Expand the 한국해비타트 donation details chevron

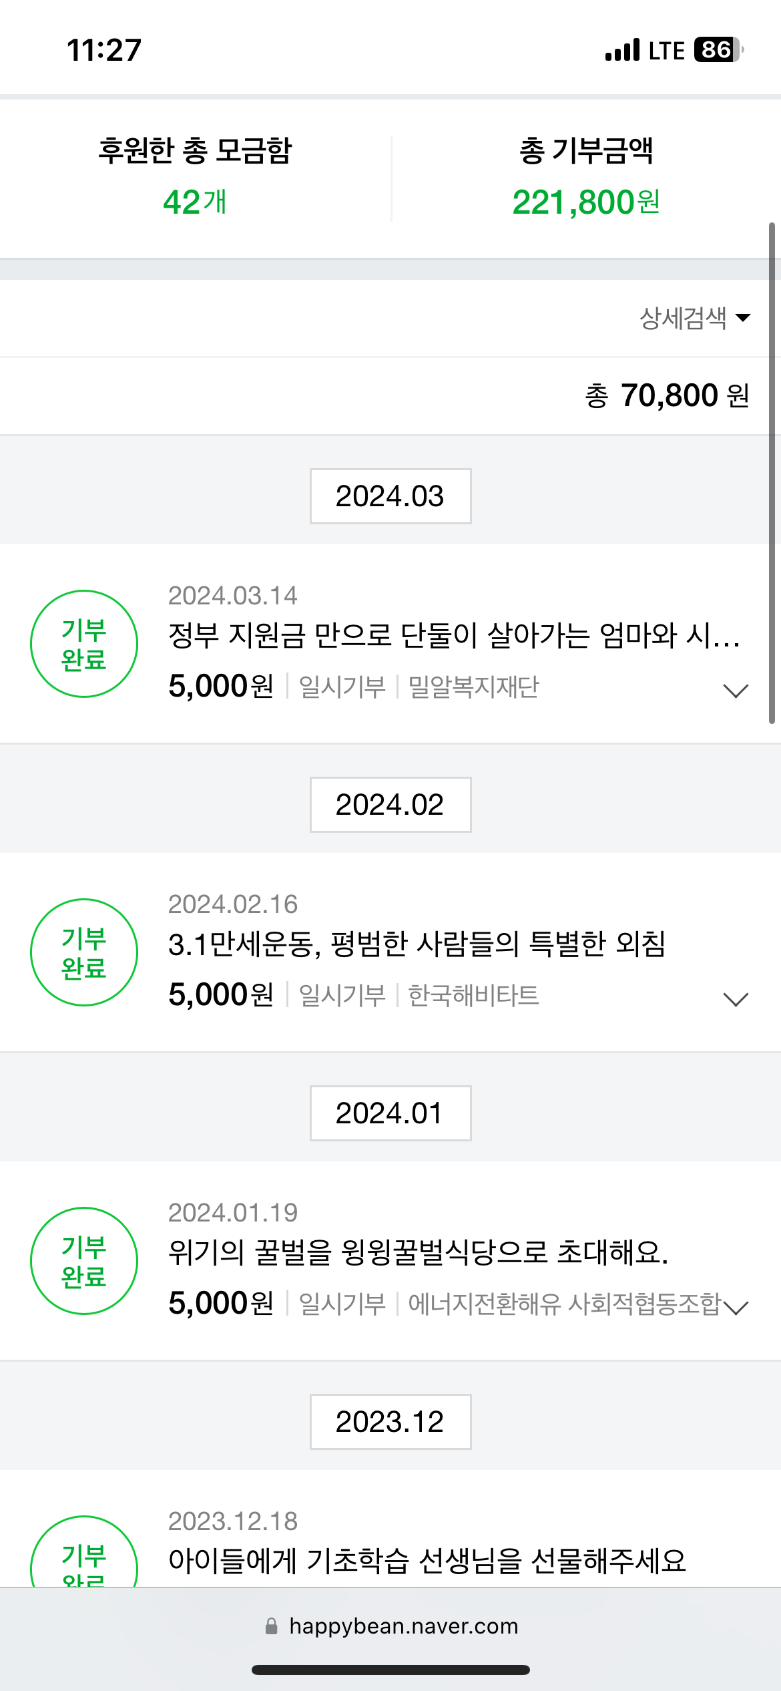[x=736, y=999]
